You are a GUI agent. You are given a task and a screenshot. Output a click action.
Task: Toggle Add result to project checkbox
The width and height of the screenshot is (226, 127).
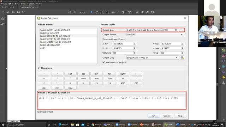coord(104,62)
